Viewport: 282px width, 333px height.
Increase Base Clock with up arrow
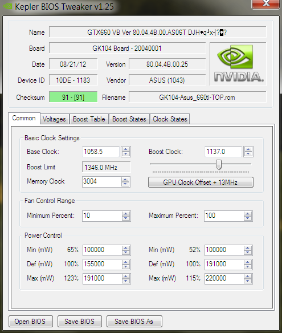[x=126, y=149]
